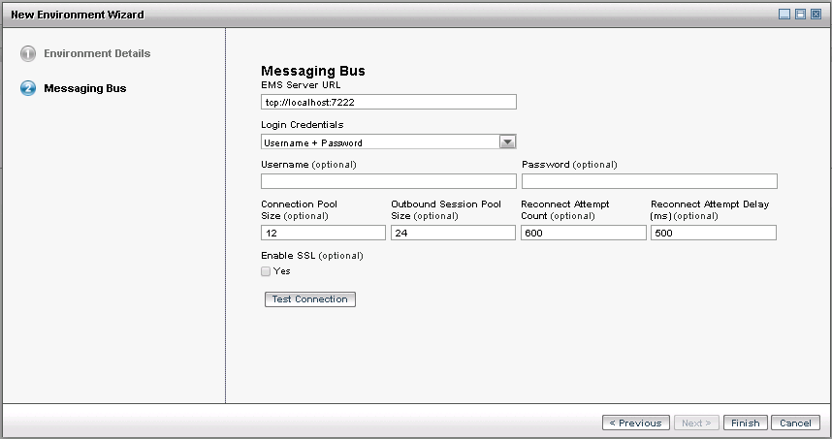
Task: Edit the Outbound Session Pool Size field
Action: 453,233
